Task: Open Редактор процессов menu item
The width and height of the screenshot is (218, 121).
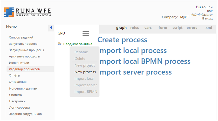Action: pyautogui.click(x=24, y=69)
